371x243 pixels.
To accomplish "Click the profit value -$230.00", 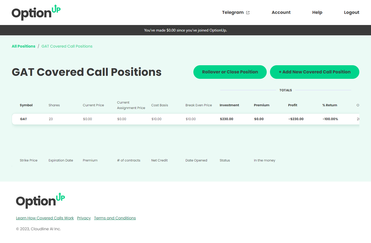I will pyautogui.click(x=296, y=119).
